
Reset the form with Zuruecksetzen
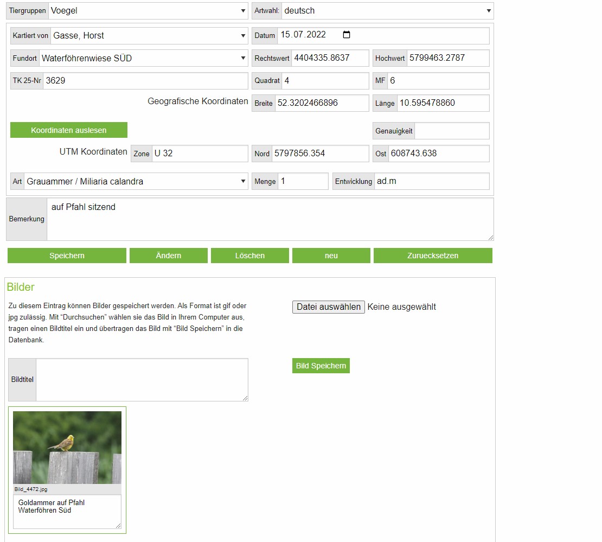point(433,256)
